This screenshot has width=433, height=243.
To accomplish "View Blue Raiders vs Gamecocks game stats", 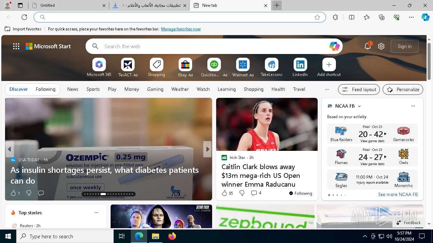I will (372, 141).
